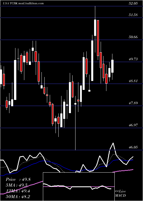Click the last white candle at the right end
This screenshot has height=201, width=143.
(112, 66)
